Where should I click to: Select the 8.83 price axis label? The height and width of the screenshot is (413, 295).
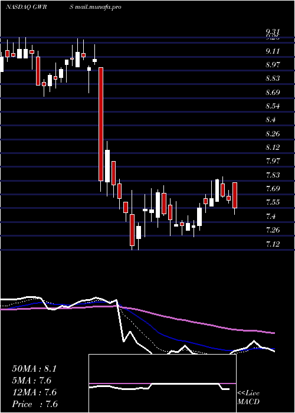click(x=273, y=78)
